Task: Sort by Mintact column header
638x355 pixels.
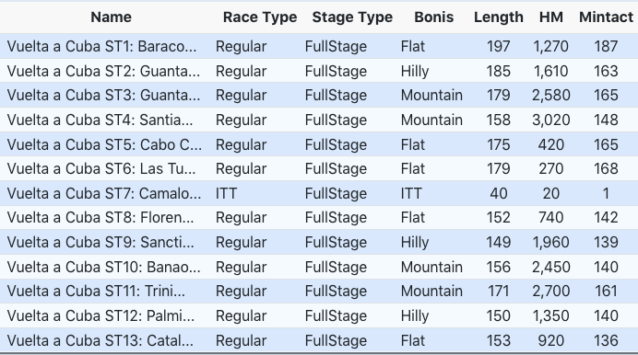Action: point(606,17)
